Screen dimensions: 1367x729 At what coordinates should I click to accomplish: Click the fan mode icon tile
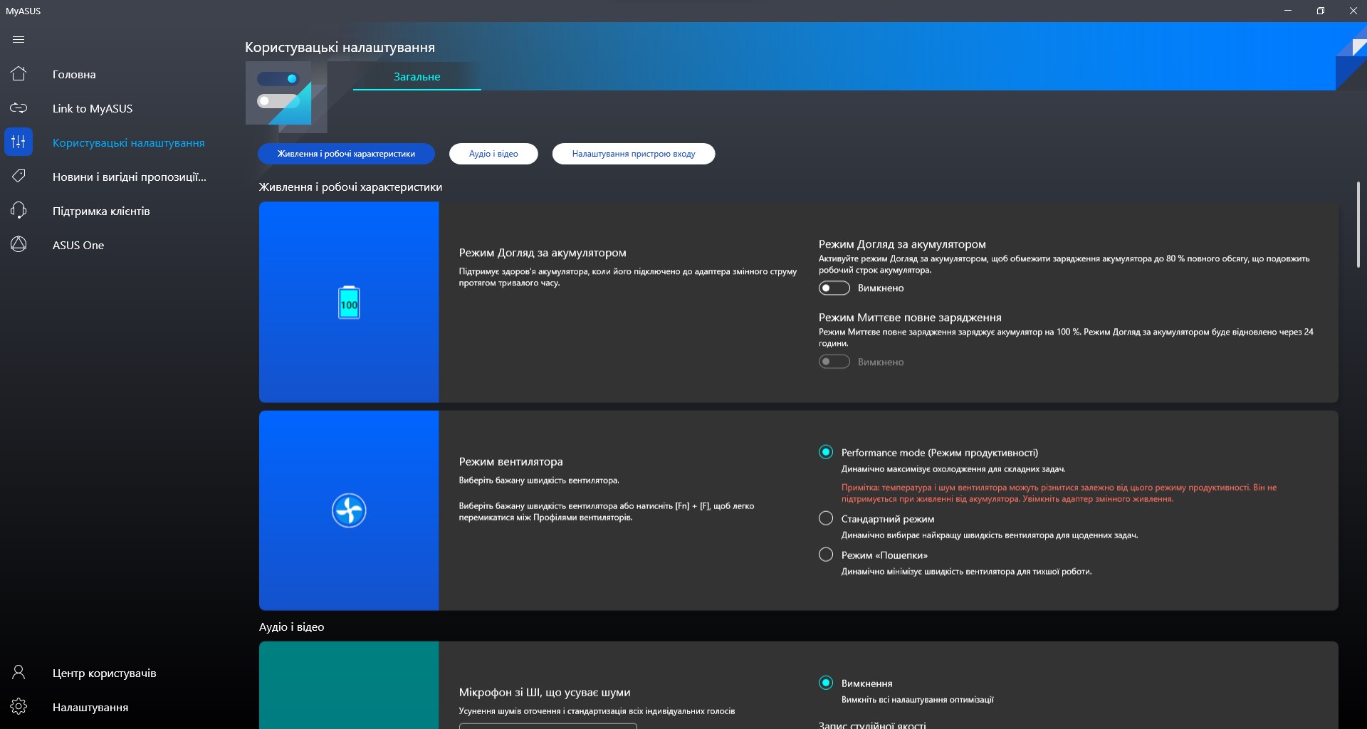pyautogui.click(x=349, y=510)
